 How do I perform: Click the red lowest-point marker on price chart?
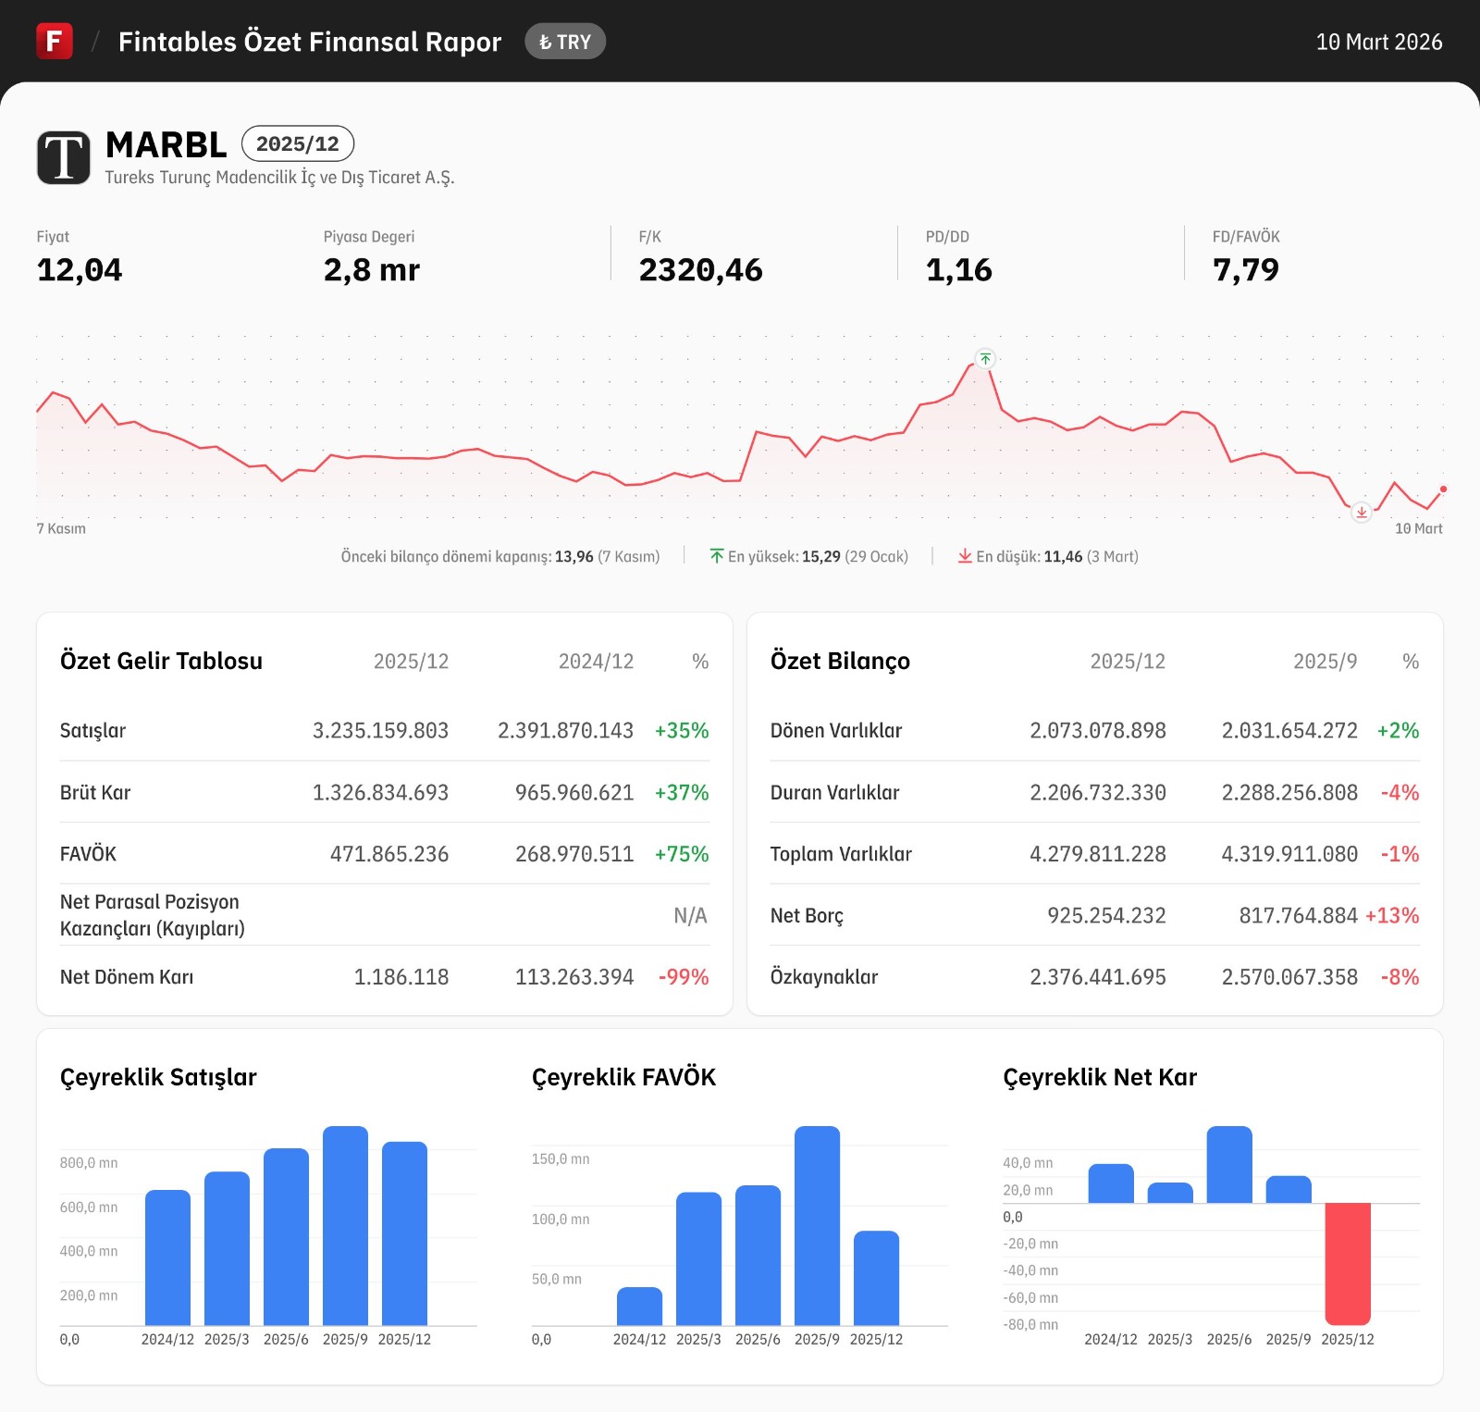(1362, 512)
